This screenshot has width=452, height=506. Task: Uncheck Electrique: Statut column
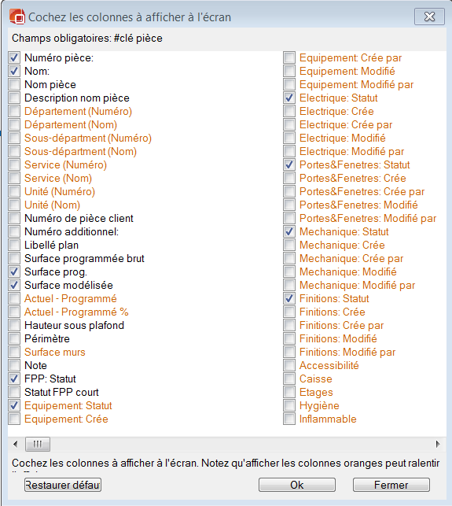289,98
